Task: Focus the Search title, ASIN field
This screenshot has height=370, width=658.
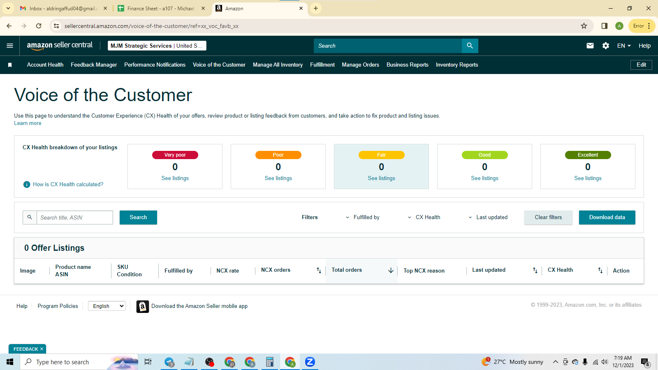Action: tap(75, 217)
